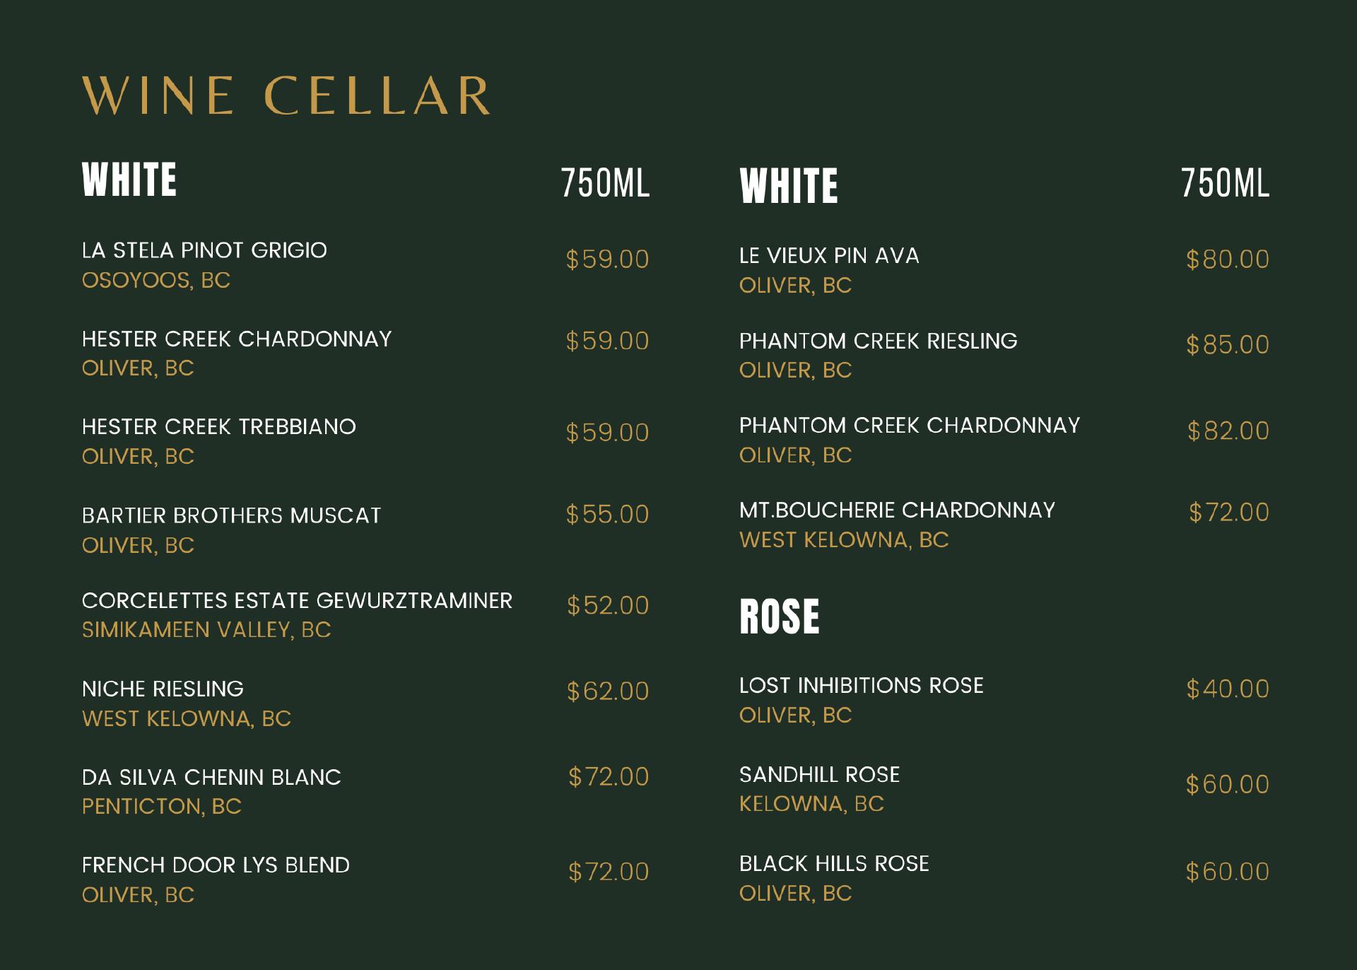This screenshot has width=1357, height=970.
Task: Select Corcelettes Estate Gewurztraminer wine
Action: pos(297,601)
